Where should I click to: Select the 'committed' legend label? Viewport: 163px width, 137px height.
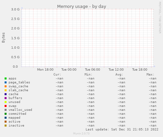point(17,114)
